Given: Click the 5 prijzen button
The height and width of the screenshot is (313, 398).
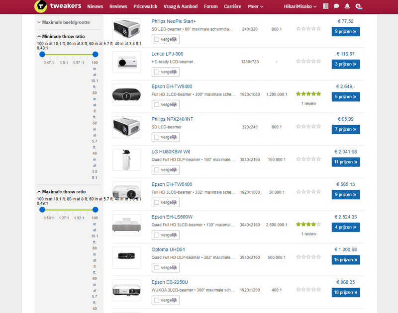Looking at the screenshot, I should click(x=345, y=97).
